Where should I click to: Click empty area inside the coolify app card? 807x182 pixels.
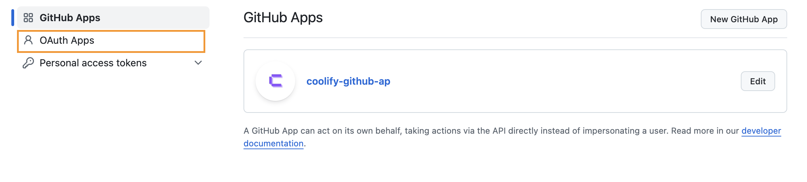click(x=566, y=81)
